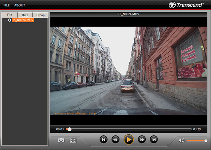Skip to the previous video file

tap(104, 139)
